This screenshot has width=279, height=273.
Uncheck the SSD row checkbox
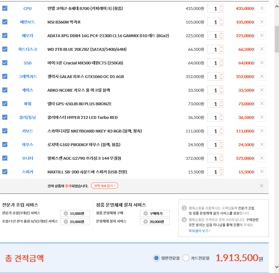[x=5, y=63]
